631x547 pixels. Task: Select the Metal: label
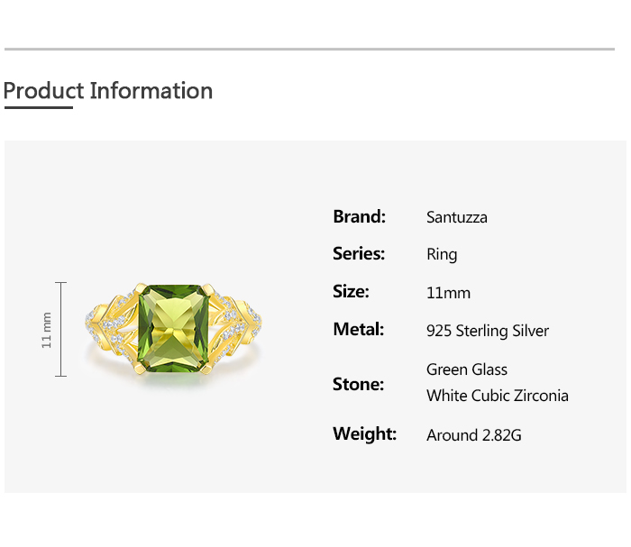(358, 330)
